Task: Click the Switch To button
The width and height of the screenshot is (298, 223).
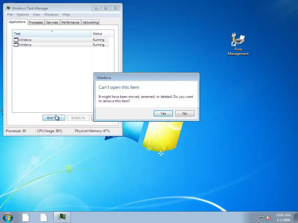Action: click(78, 118)
